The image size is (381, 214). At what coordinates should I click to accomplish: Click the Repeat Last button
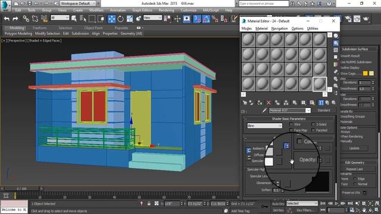tap(355, 169)
